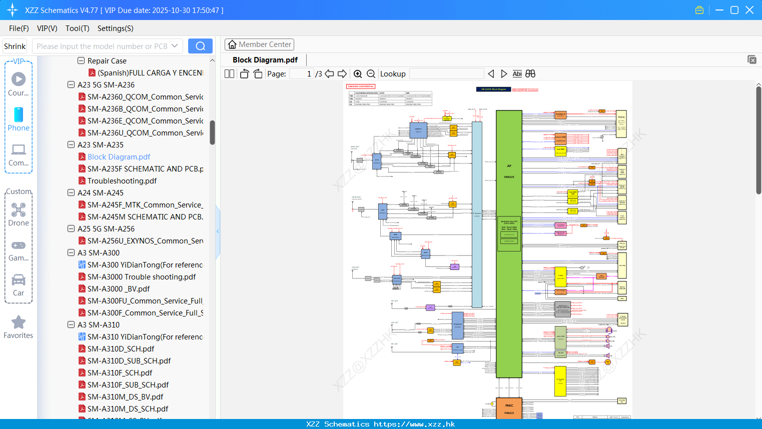Open Troubleshooting.pdf file
Viewport: 762px width, 429px height.
tap(122, 180)
